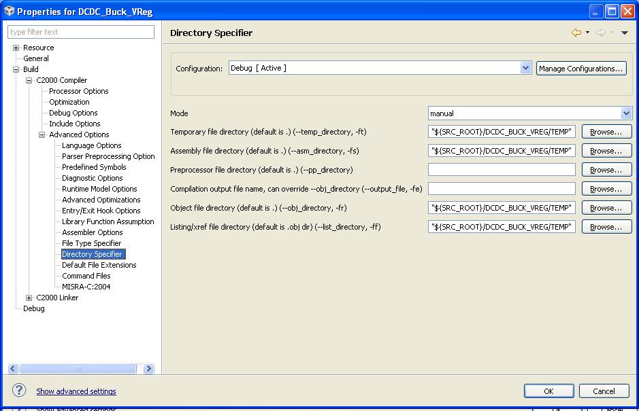This screenshot has width=639, height=411.
Task: Select Diagnostic Options tree item
Action: click(93, 178)
